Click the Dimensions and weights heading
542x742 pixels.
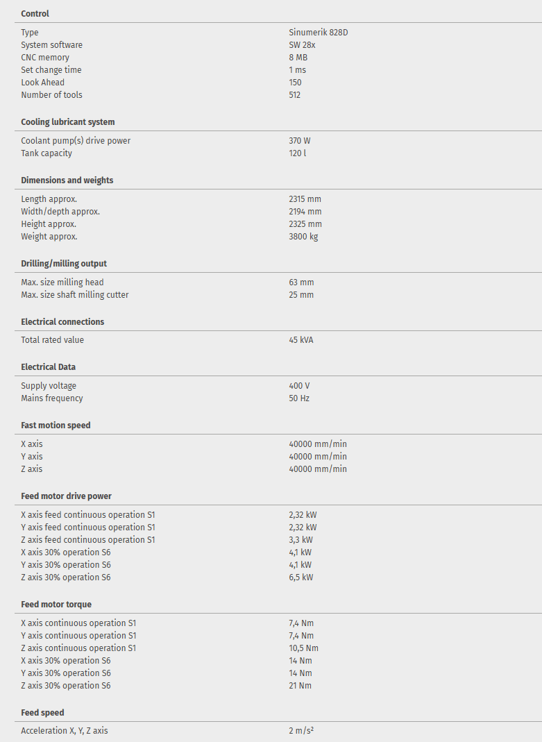pyautogui.click(x=67, y=180)
